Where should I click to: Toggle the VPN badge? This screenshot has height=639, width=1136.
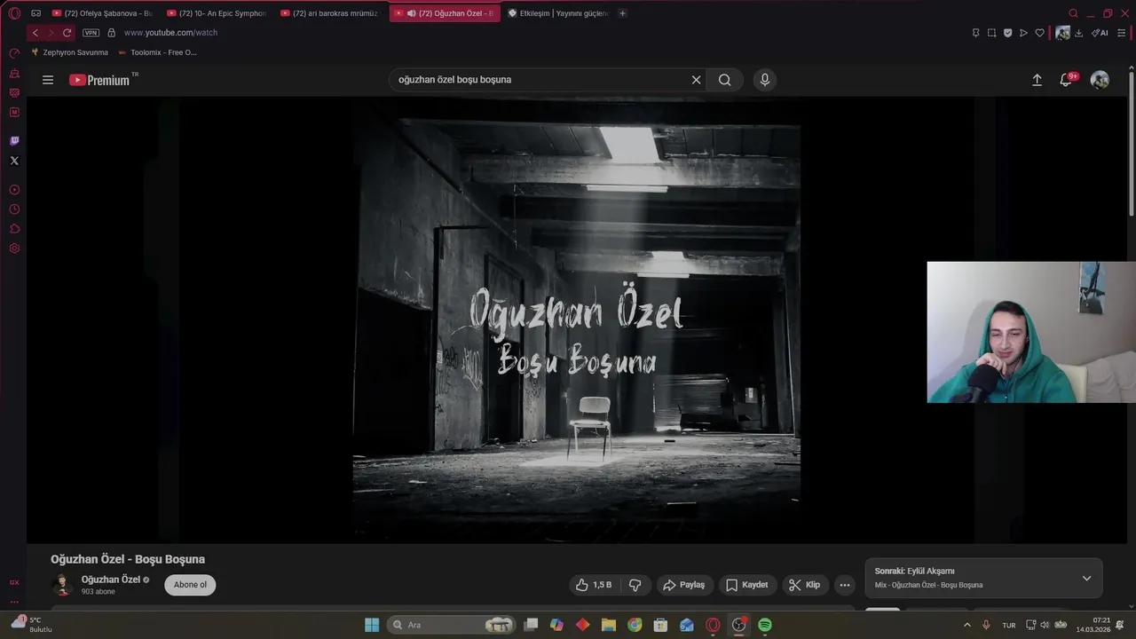[x=91, y=33]
